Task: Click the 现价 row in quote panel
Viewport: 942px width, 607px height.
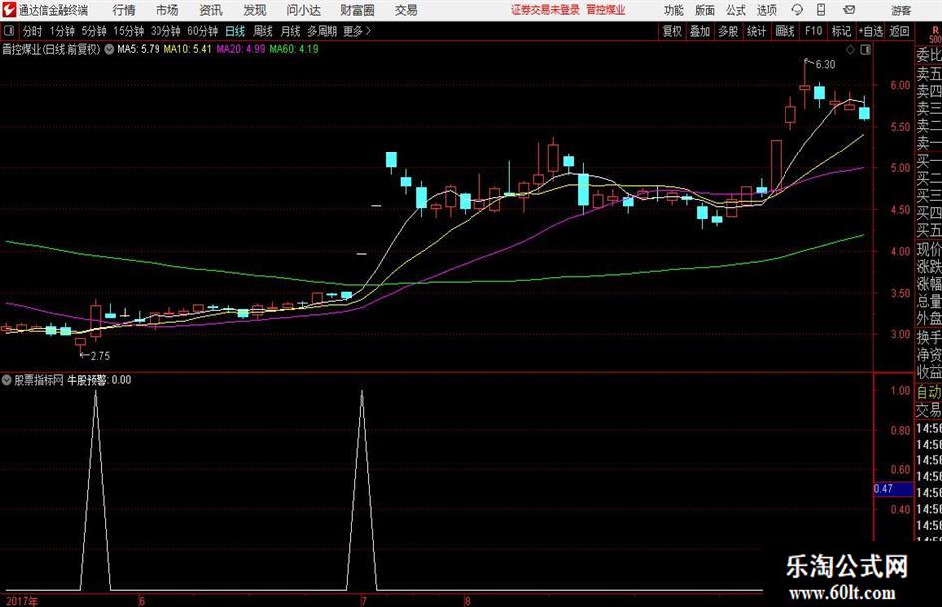Action: (929, 249)
